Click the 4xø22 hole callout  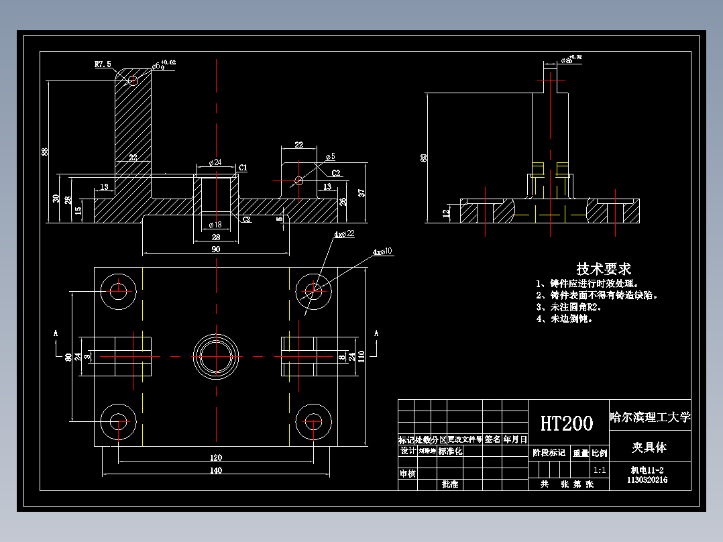tap(343, 234)
